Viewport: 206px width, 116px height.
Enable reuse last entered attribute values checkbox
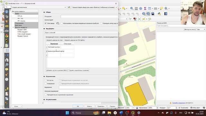tap(61, 23)
